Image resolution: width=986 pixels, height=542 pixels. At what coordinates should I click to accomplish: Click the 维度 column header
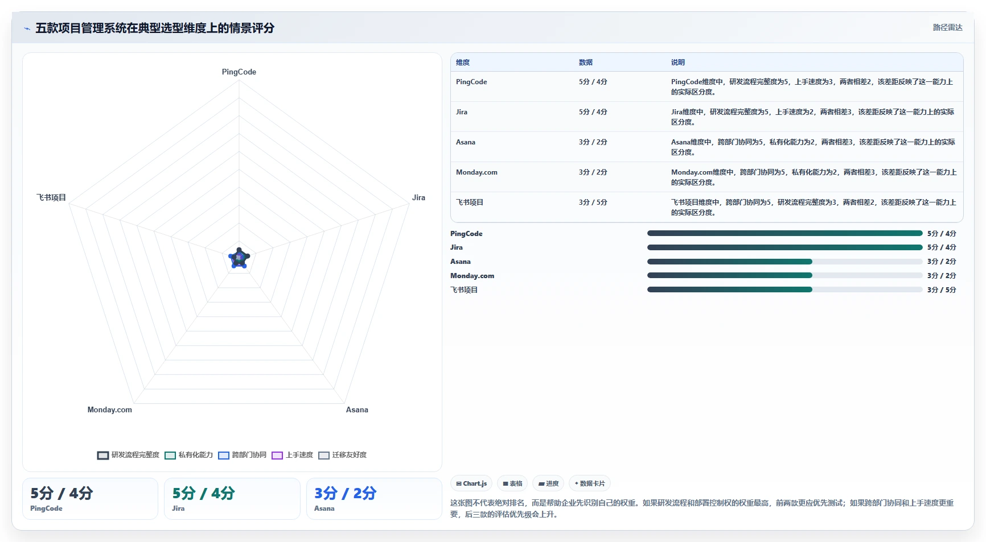coord(463,63)
